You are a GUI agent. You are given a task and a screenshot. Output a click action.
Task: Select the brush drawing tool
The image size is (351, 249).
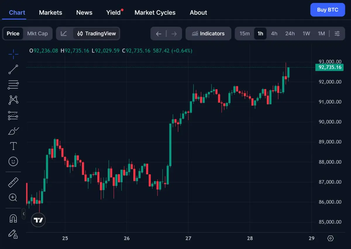point(13,131)
